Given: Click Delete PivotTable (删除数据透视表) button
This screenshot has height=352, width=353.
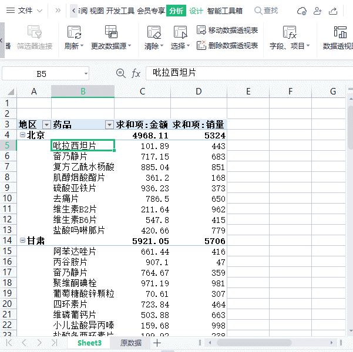Looking at the screenshot, I should (227, 46).
